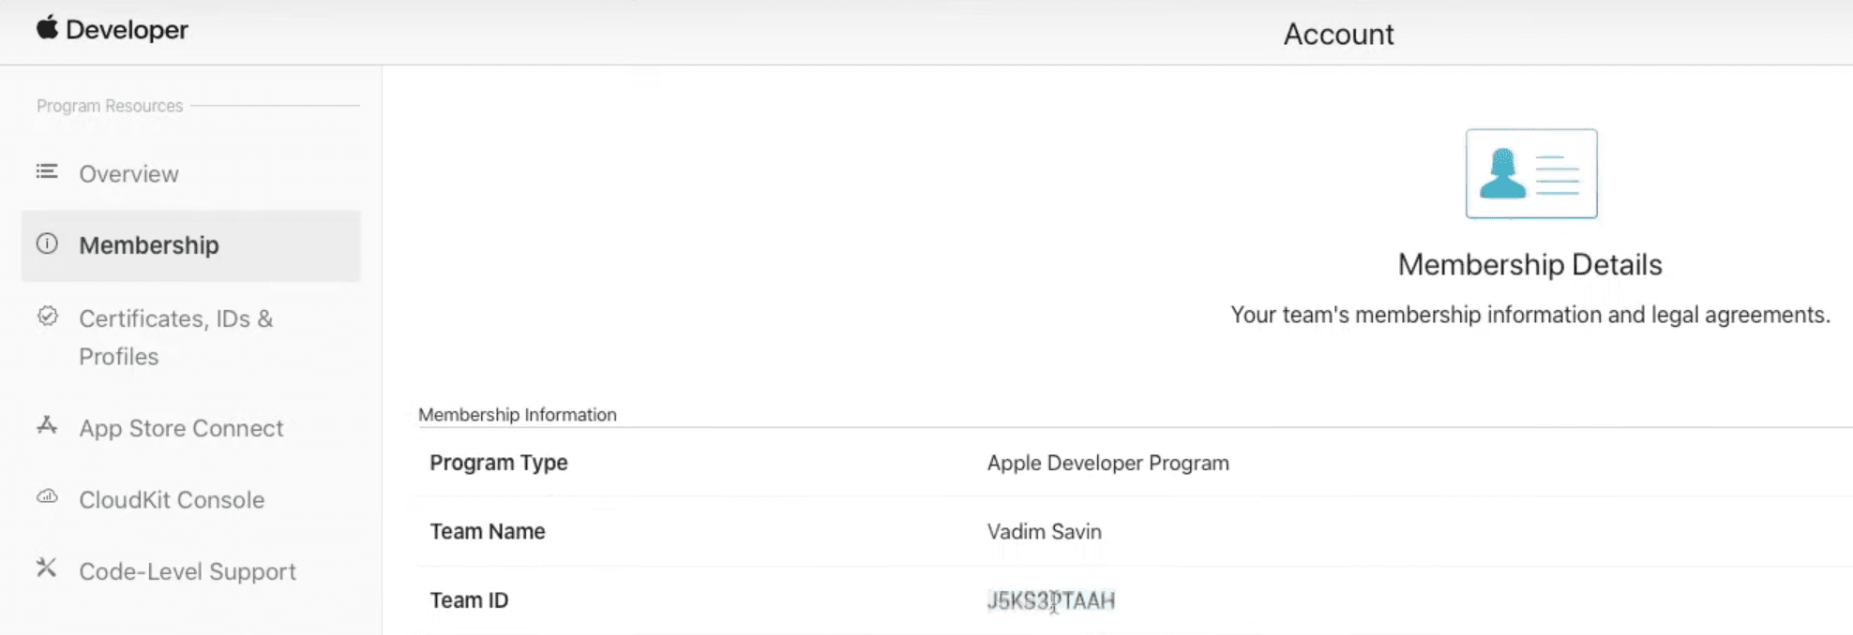
Task: Click the Certificates checkmark seal icon
Action: (47, 317)
